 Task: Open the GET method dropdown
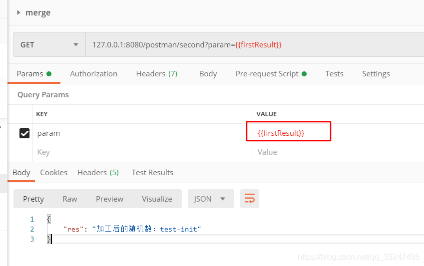click(x=50, y=44)
